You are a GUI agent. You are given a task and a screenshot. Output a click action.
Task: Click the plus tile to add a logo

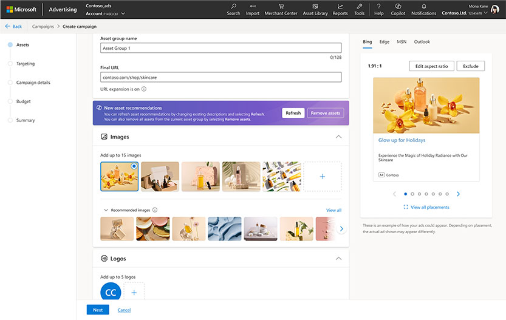click(x=134, y=292)
